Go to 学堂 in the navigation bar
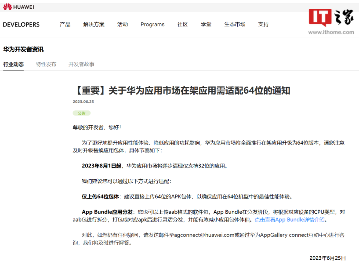This screenshot has width=359, height=265. tap(206, 25)
